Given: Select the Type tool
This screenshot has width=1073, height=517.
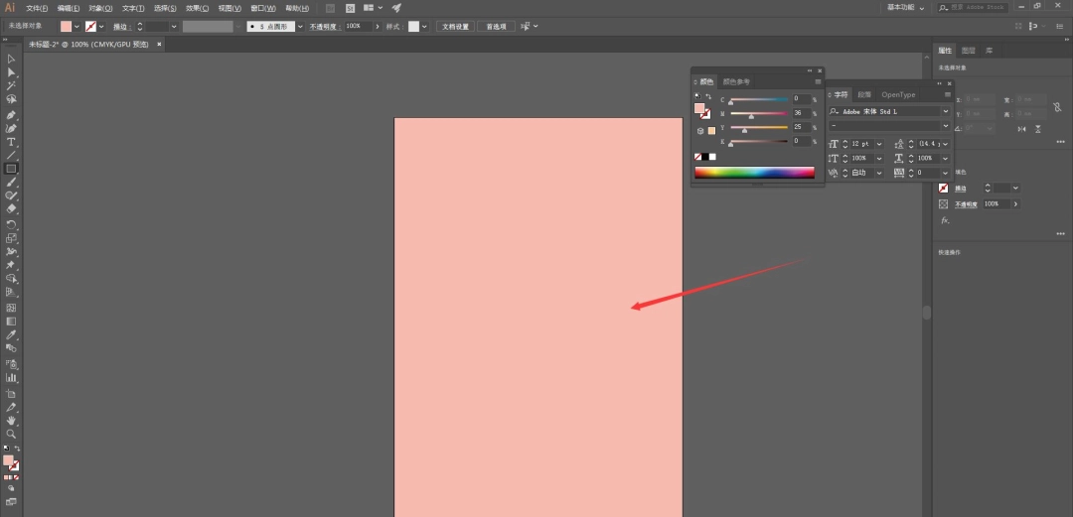Looking at the screenshot, I should coord(11,142).
